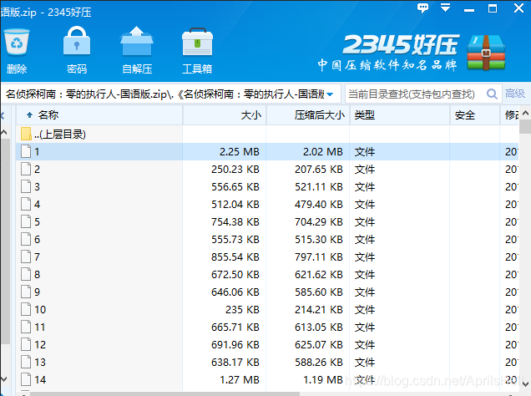Click the up arrow of right scrollbar
Image resolution: width=531 pixels, height=396 pixels.
525,114
